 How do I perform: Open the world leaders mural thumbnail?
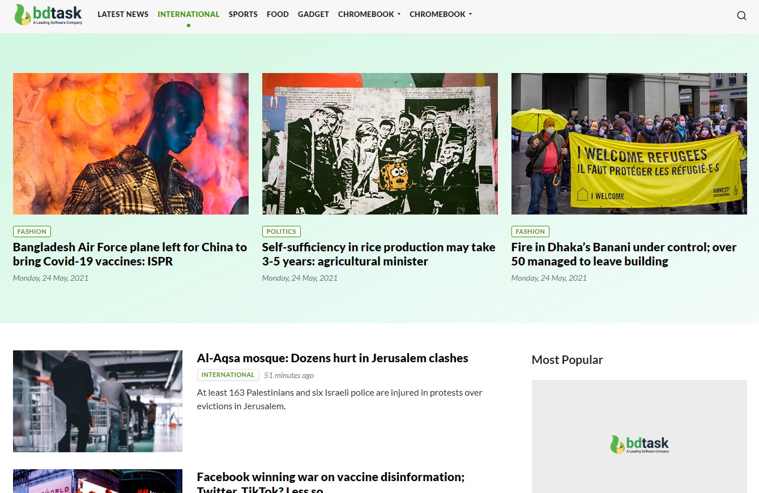click(380, 144)
